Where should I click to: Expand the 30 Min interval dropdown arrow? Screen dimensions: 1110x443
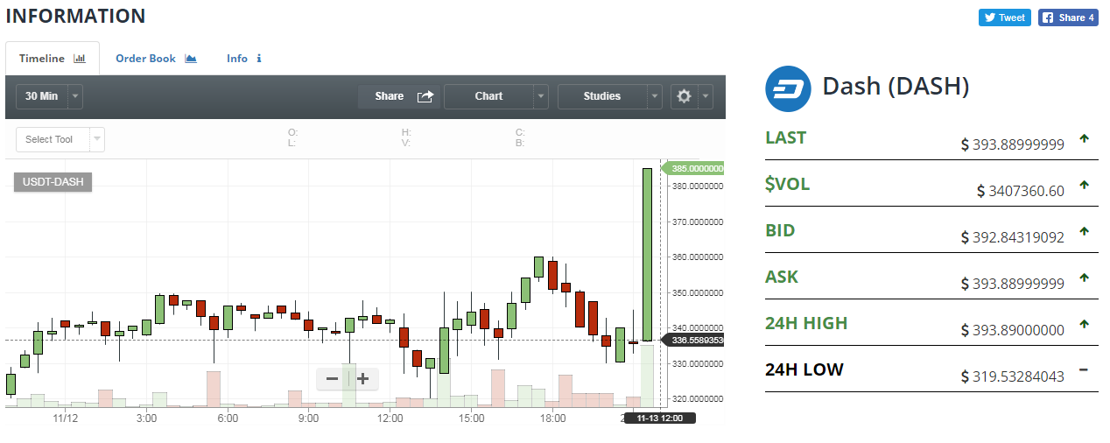coord(75,96)
